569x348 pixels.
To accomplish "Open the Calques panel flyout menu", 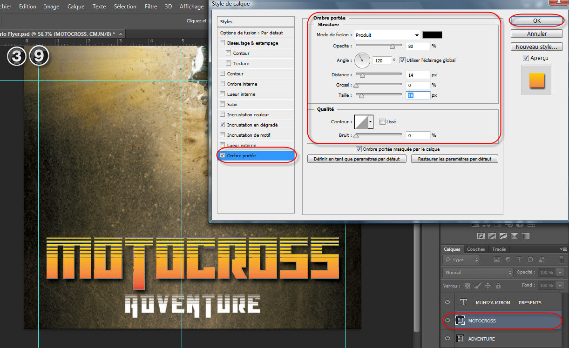I will [x=563, y=249].
